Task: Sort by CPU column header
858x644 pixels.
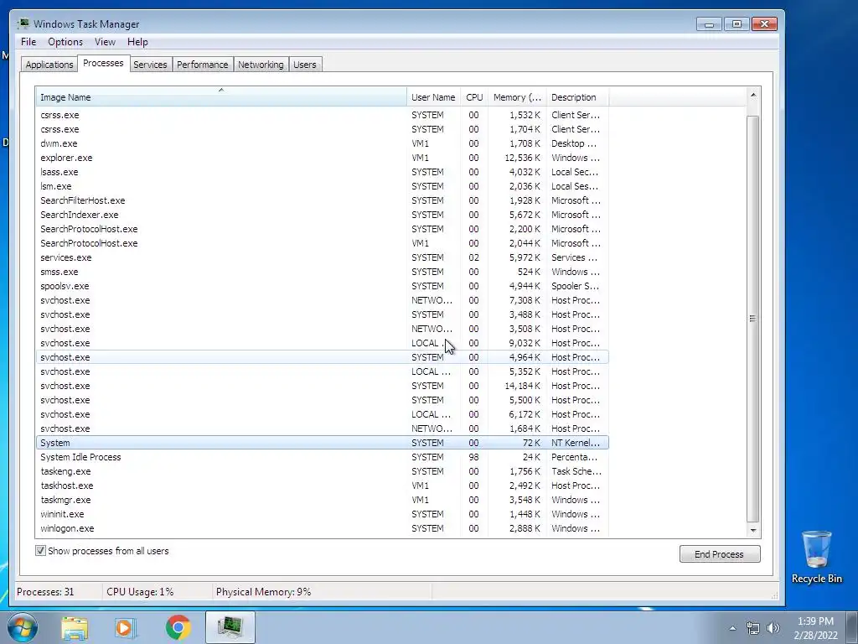Action: [474, 97]
